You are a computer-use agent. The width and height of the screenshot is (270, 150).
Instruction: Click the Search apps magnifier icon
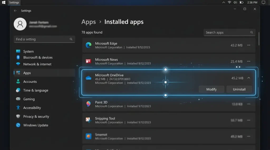(252, 32)
